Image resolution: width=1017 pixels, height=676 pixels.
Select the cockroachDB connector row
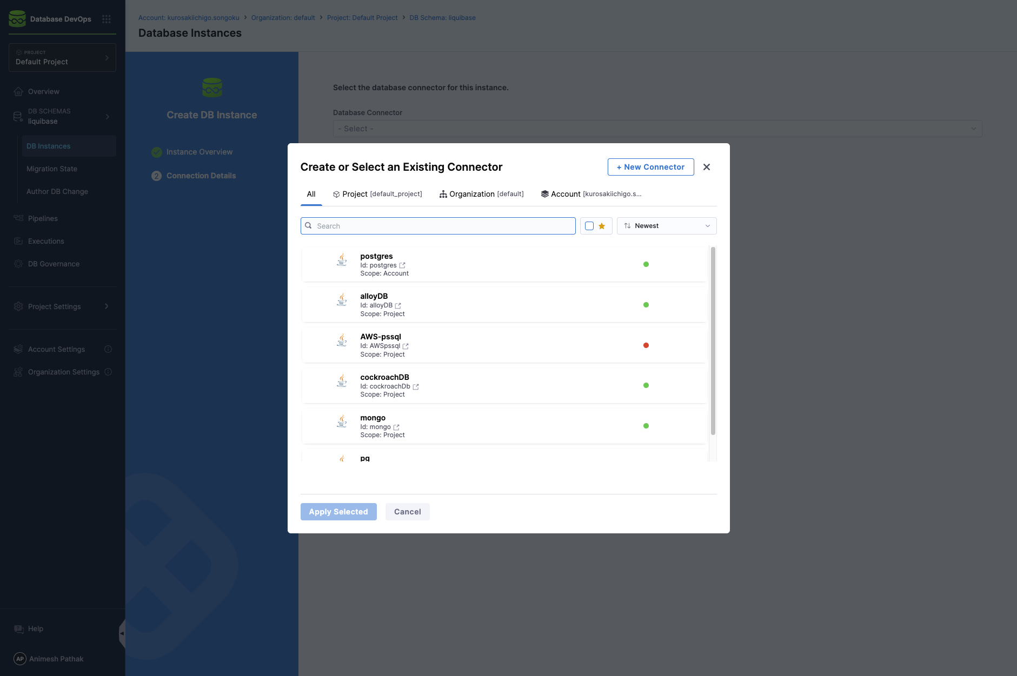(x=504, y=386)
